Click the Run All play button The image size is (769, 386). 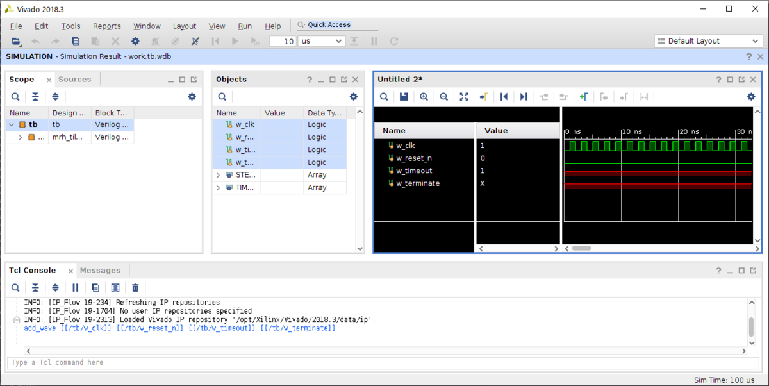point(235,41)
